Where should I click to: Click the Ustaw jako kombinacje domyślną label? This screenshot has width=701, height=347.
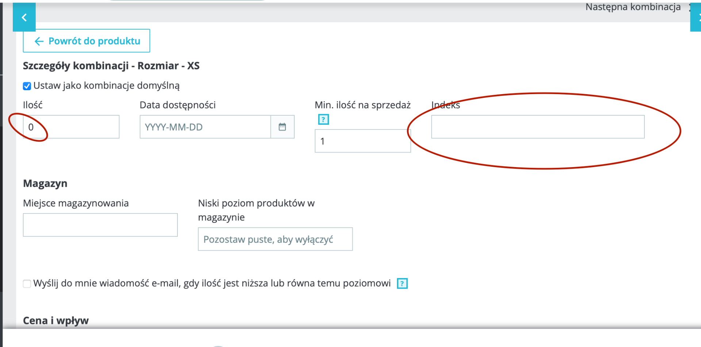(x=107, y=86)
